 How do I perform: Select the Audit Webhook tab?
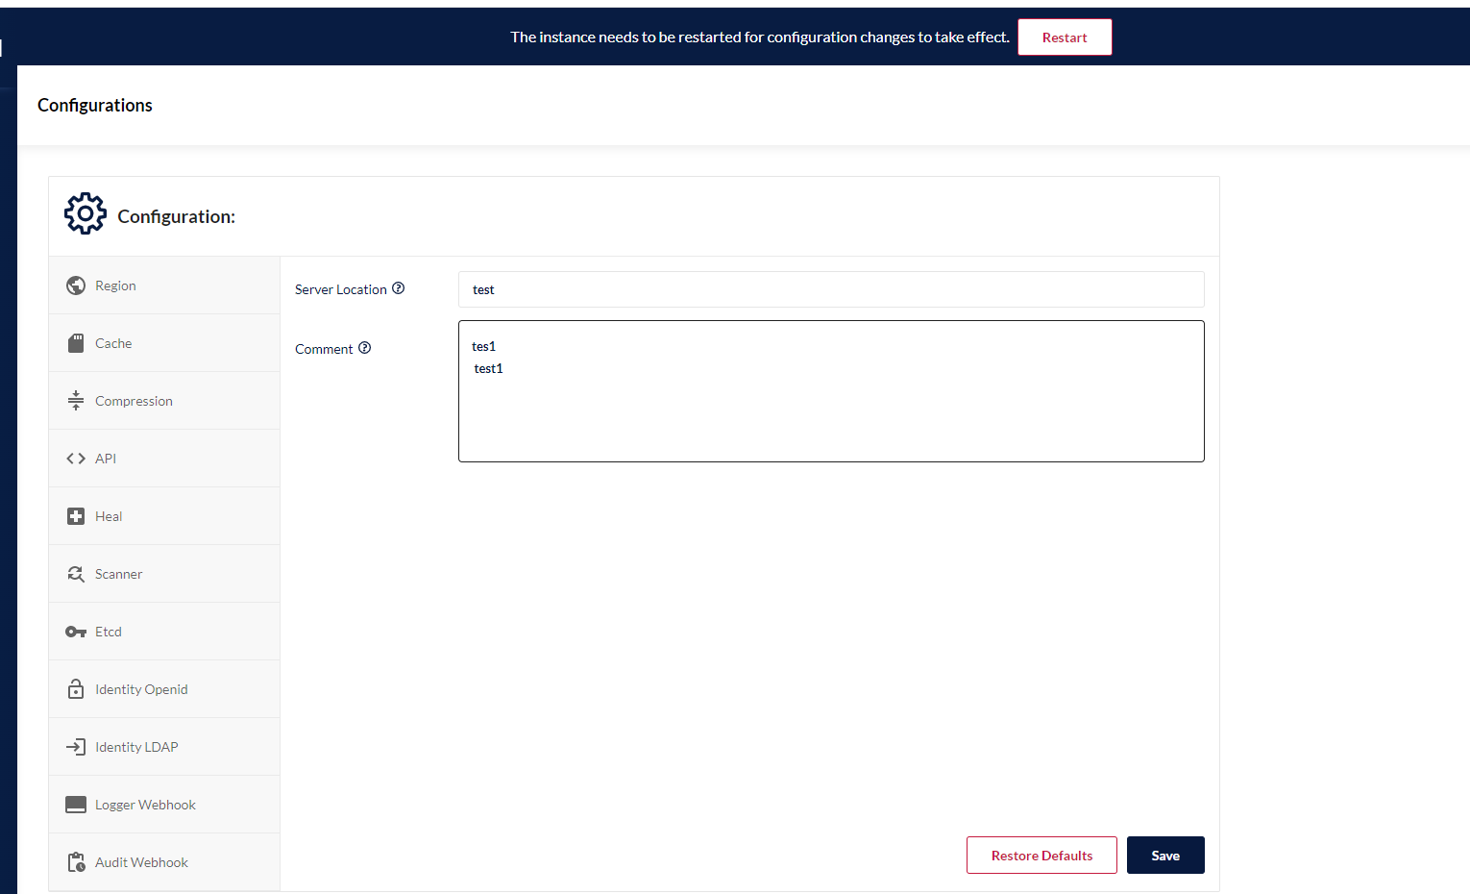coord(164,862)
